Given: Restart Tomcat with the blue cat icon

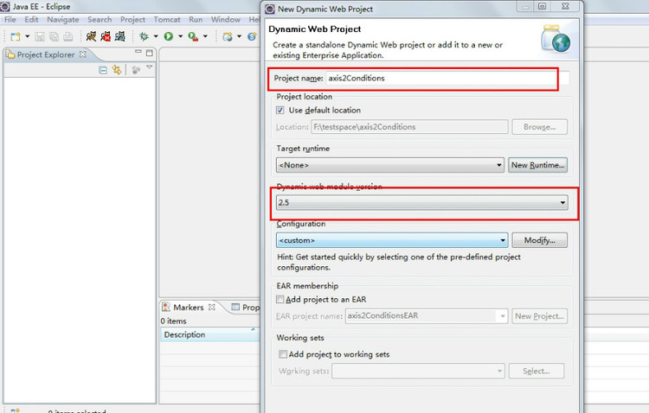Looking at the screenshot, I should click(x=120, y=36).
